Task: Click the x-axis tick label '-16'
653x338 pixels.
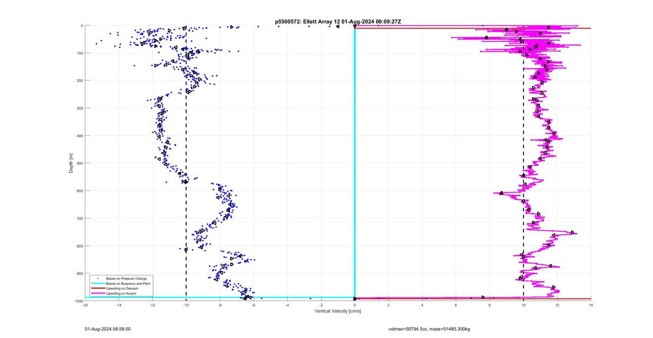Action: 85,305
